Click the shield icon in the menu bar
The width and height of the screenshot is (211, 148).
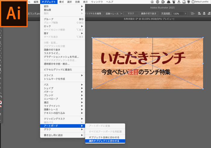point(189,2)
